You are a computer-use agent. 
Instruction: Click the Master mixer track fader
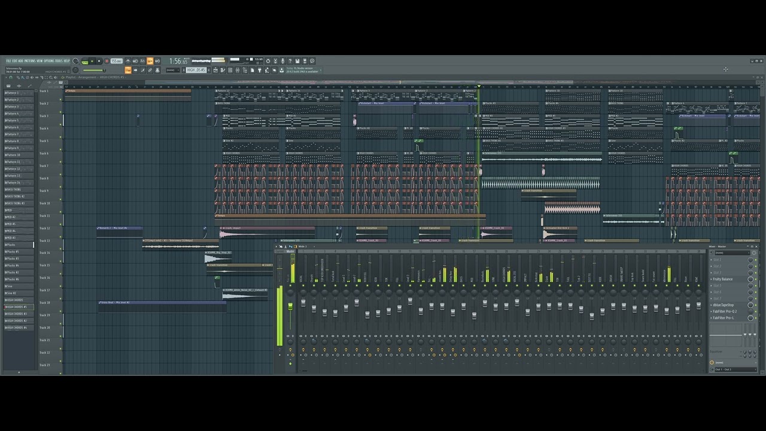coord(291,306)
